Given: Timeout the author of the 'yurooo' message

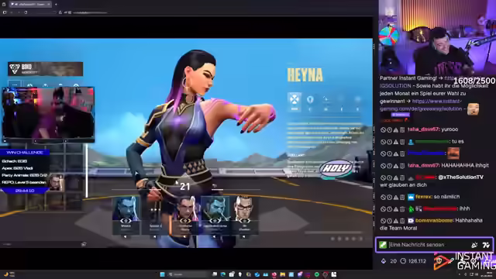Looking at the screenshot, I should [x=389, y=129].
